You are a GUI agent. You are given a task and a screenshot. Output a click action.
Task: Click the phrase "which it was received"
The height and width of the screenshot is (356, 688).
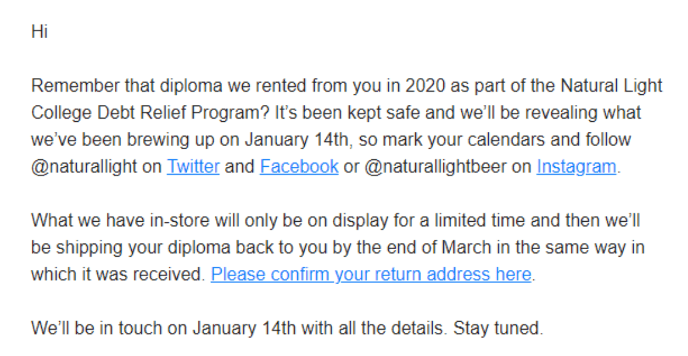[x=117, y=274]
